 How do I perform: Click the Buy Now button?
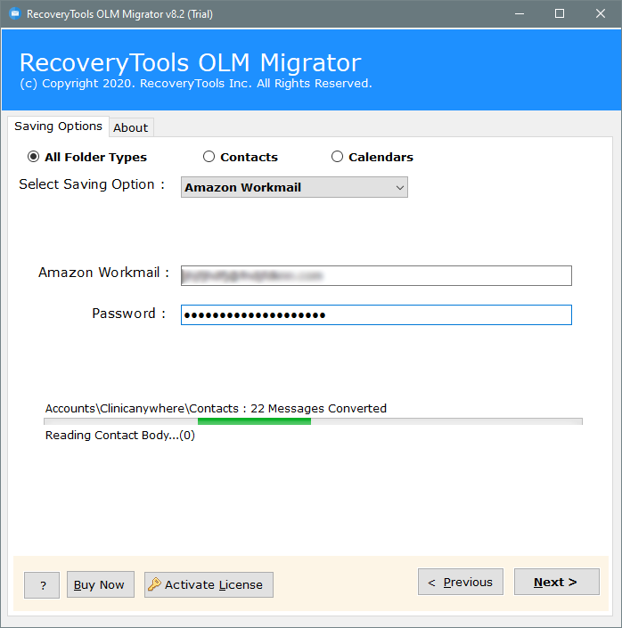100,584
